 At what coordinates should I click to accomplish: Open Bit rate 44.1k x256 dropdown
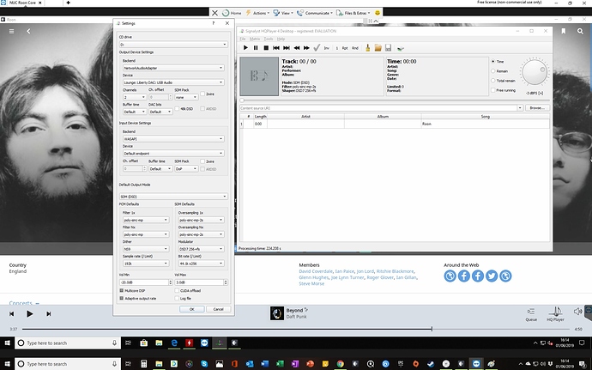tap(202, 264)
